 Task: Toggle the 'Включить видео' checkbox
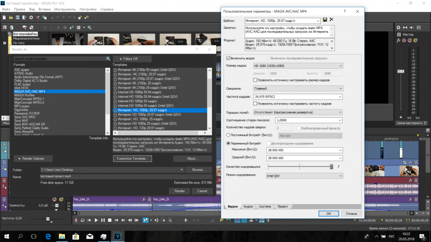(x=228, y=58)
